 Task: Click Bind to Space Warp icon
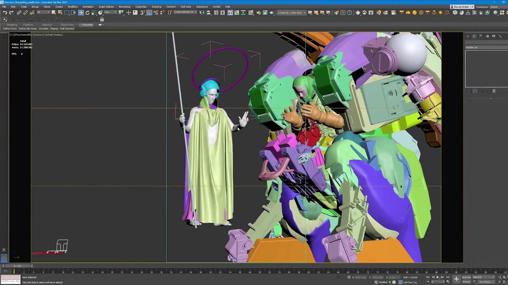(x=32, y=12)
